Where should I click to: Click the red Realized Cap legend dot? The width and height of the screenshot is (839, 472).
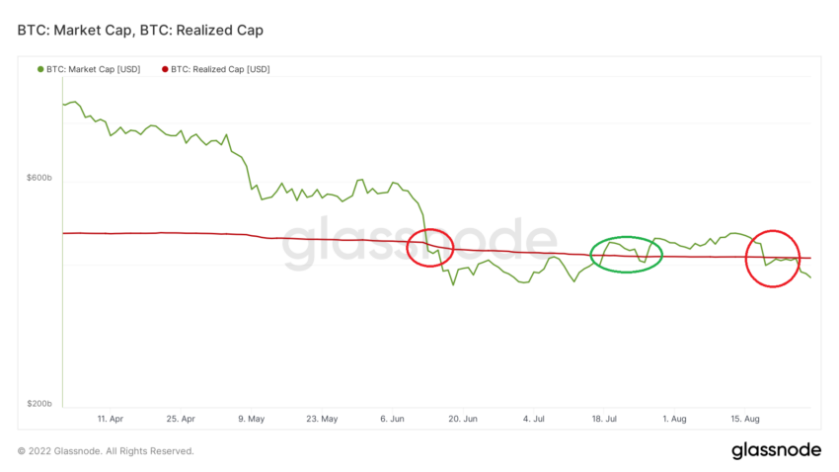point(165,69)
